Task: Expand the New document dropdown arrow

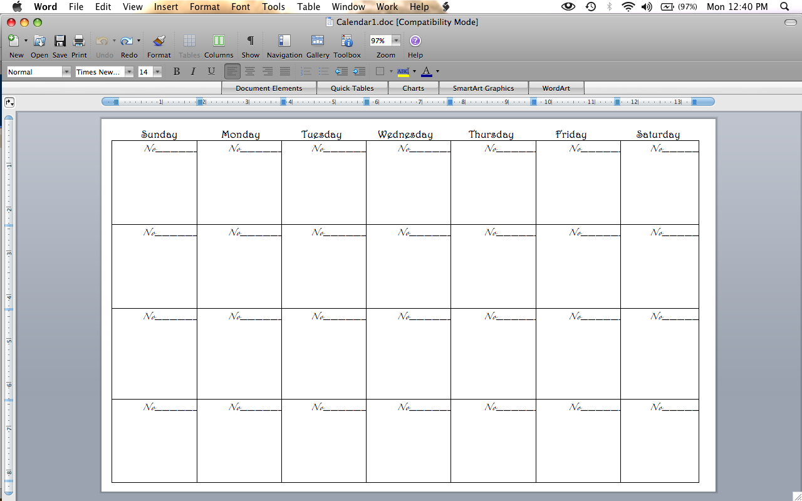Action: 26,41
